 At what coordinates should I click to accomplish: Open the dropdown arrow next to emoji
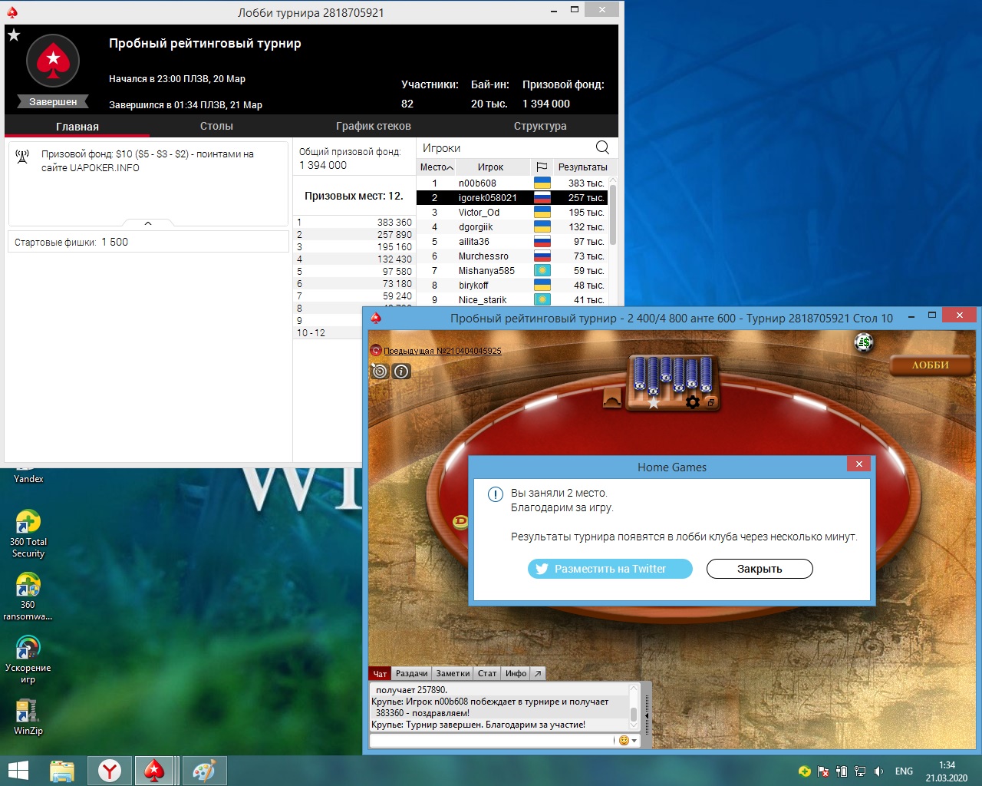(634, 741)
